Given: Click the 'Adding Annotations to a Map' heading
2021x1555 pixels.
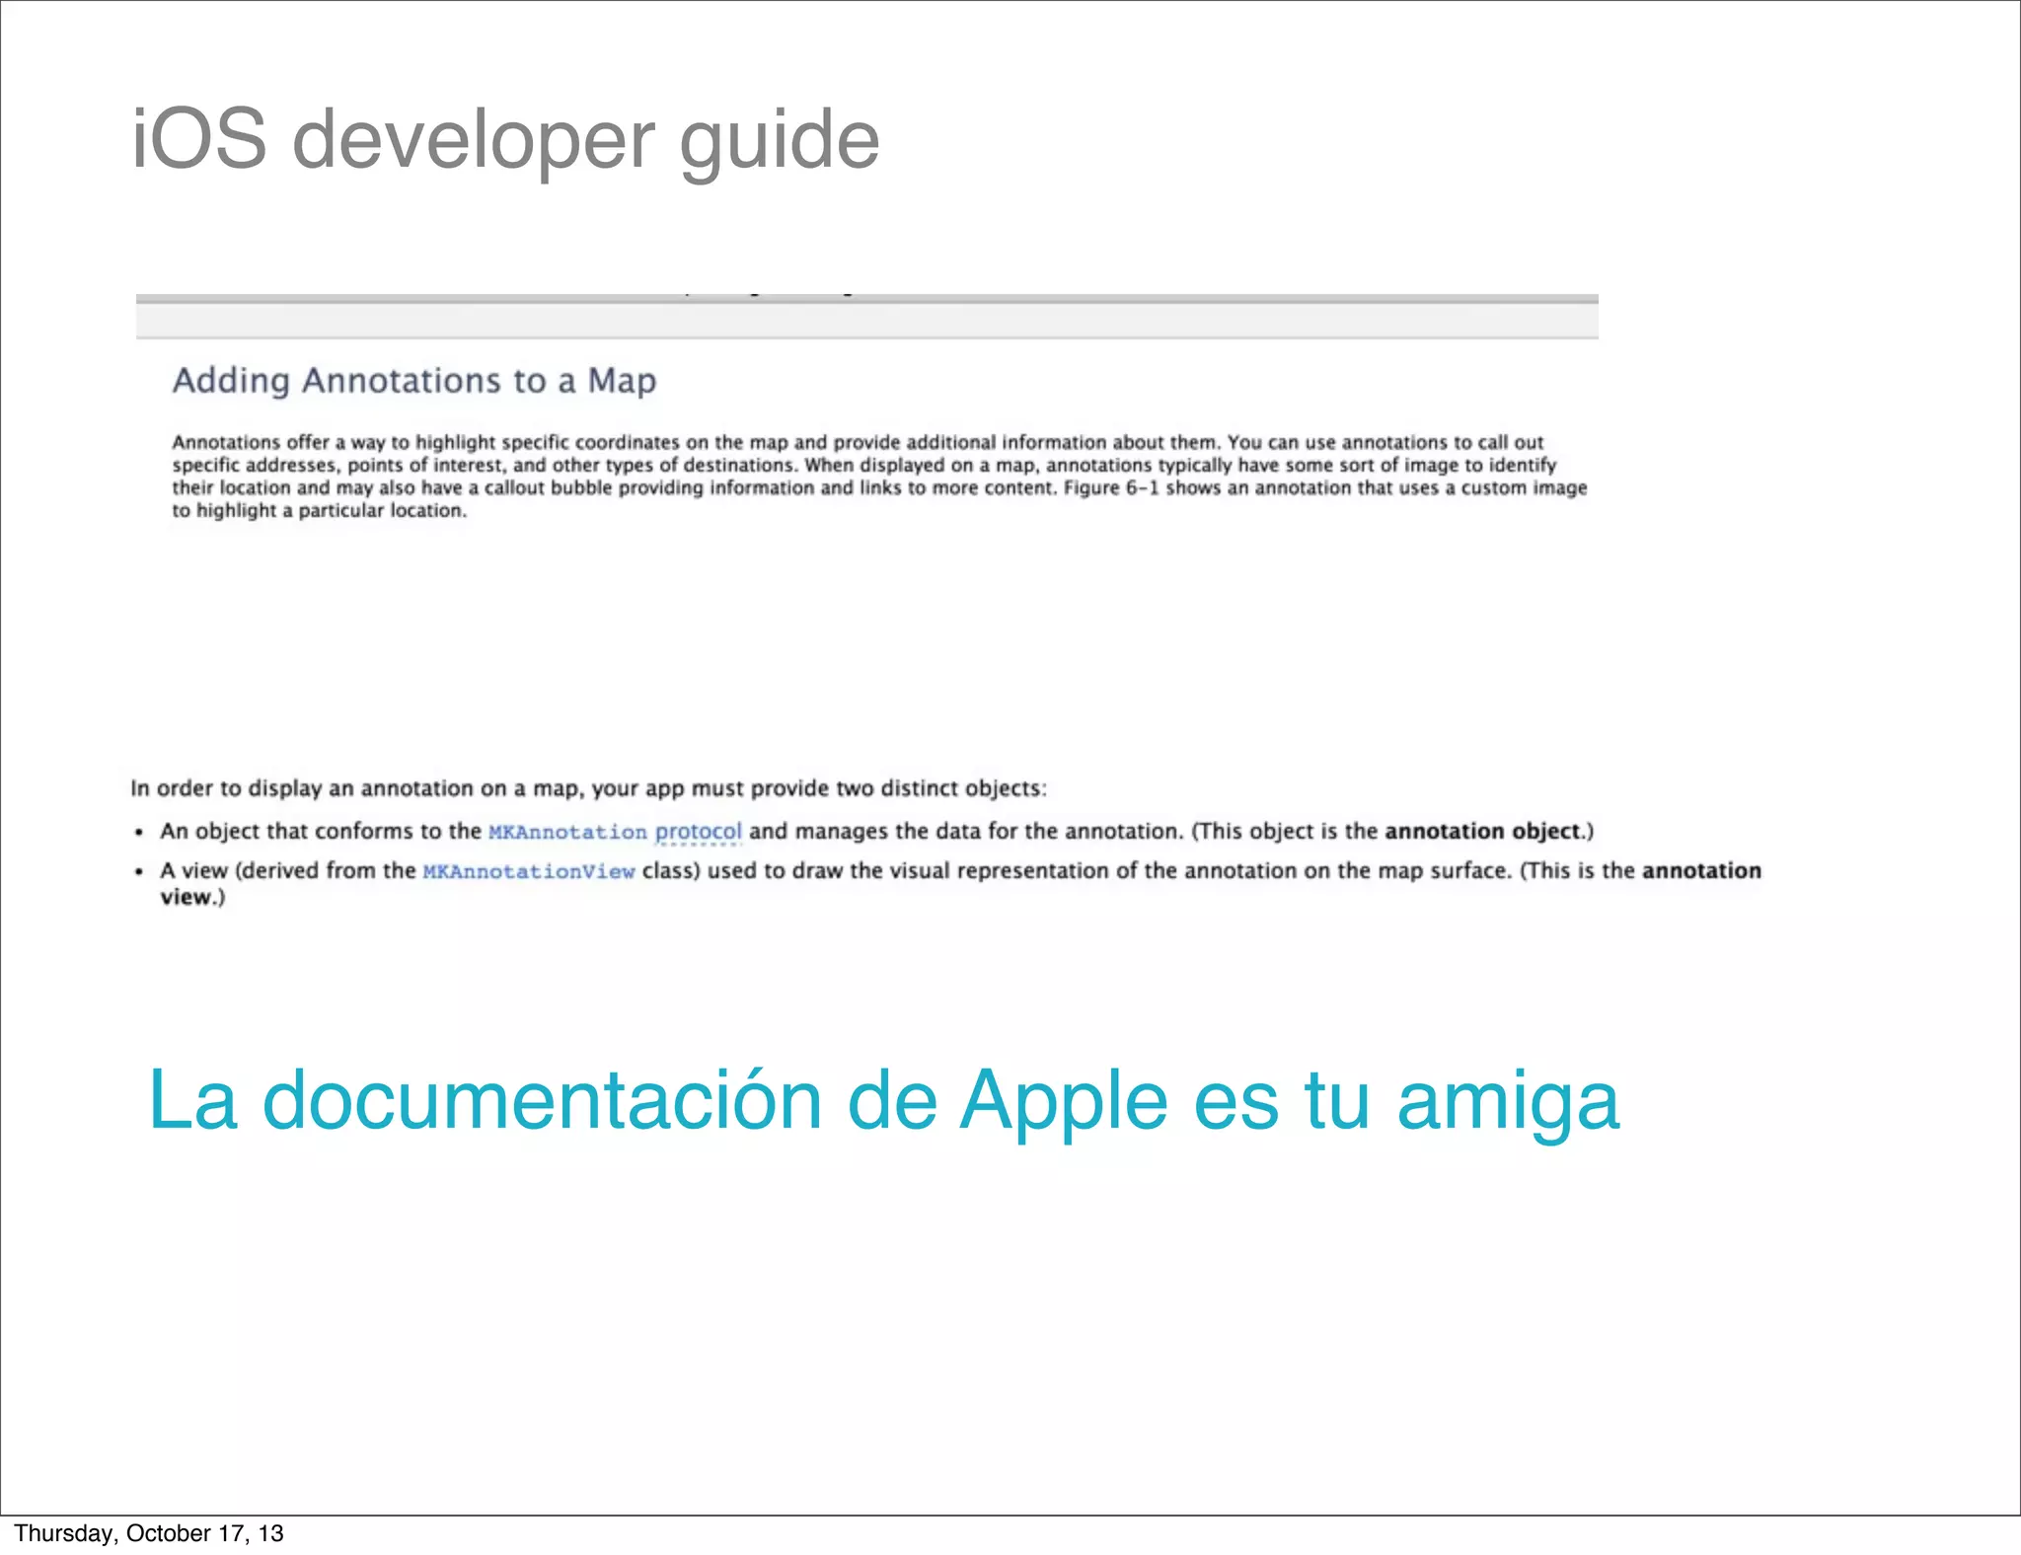Looking at the screenshot, I should (x=414, y=381).
